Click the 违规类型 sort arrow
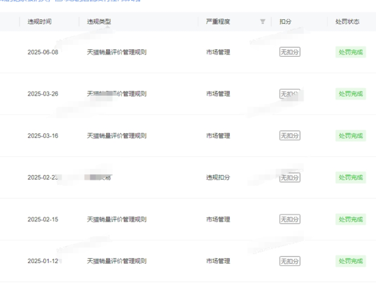Image resolution: width=376 pixels, height=302 pixels. pyautogui.click(x=107, y=27)
